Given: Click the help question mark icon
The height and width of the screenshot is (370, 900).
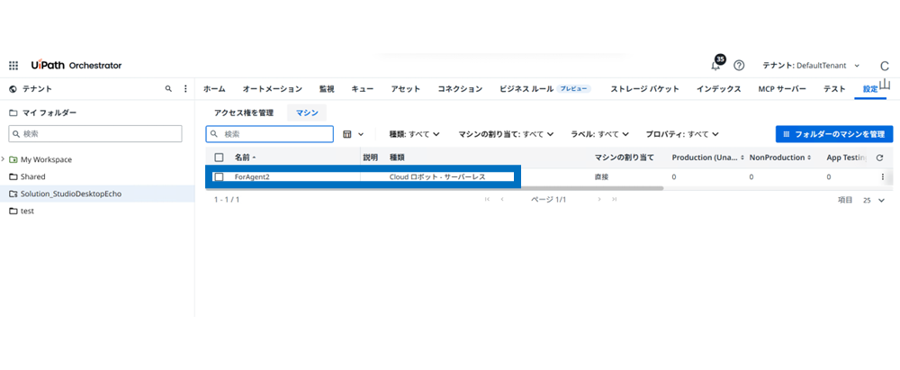Looking at the screenshot, I should click(739, 66).
